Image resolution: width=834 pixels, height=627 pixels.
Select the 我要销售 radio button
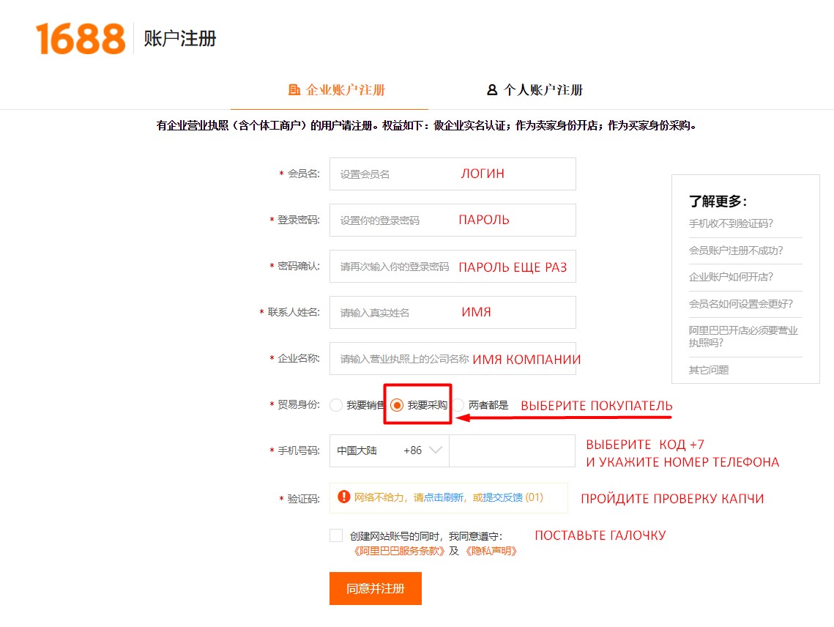tap(335, 405)
